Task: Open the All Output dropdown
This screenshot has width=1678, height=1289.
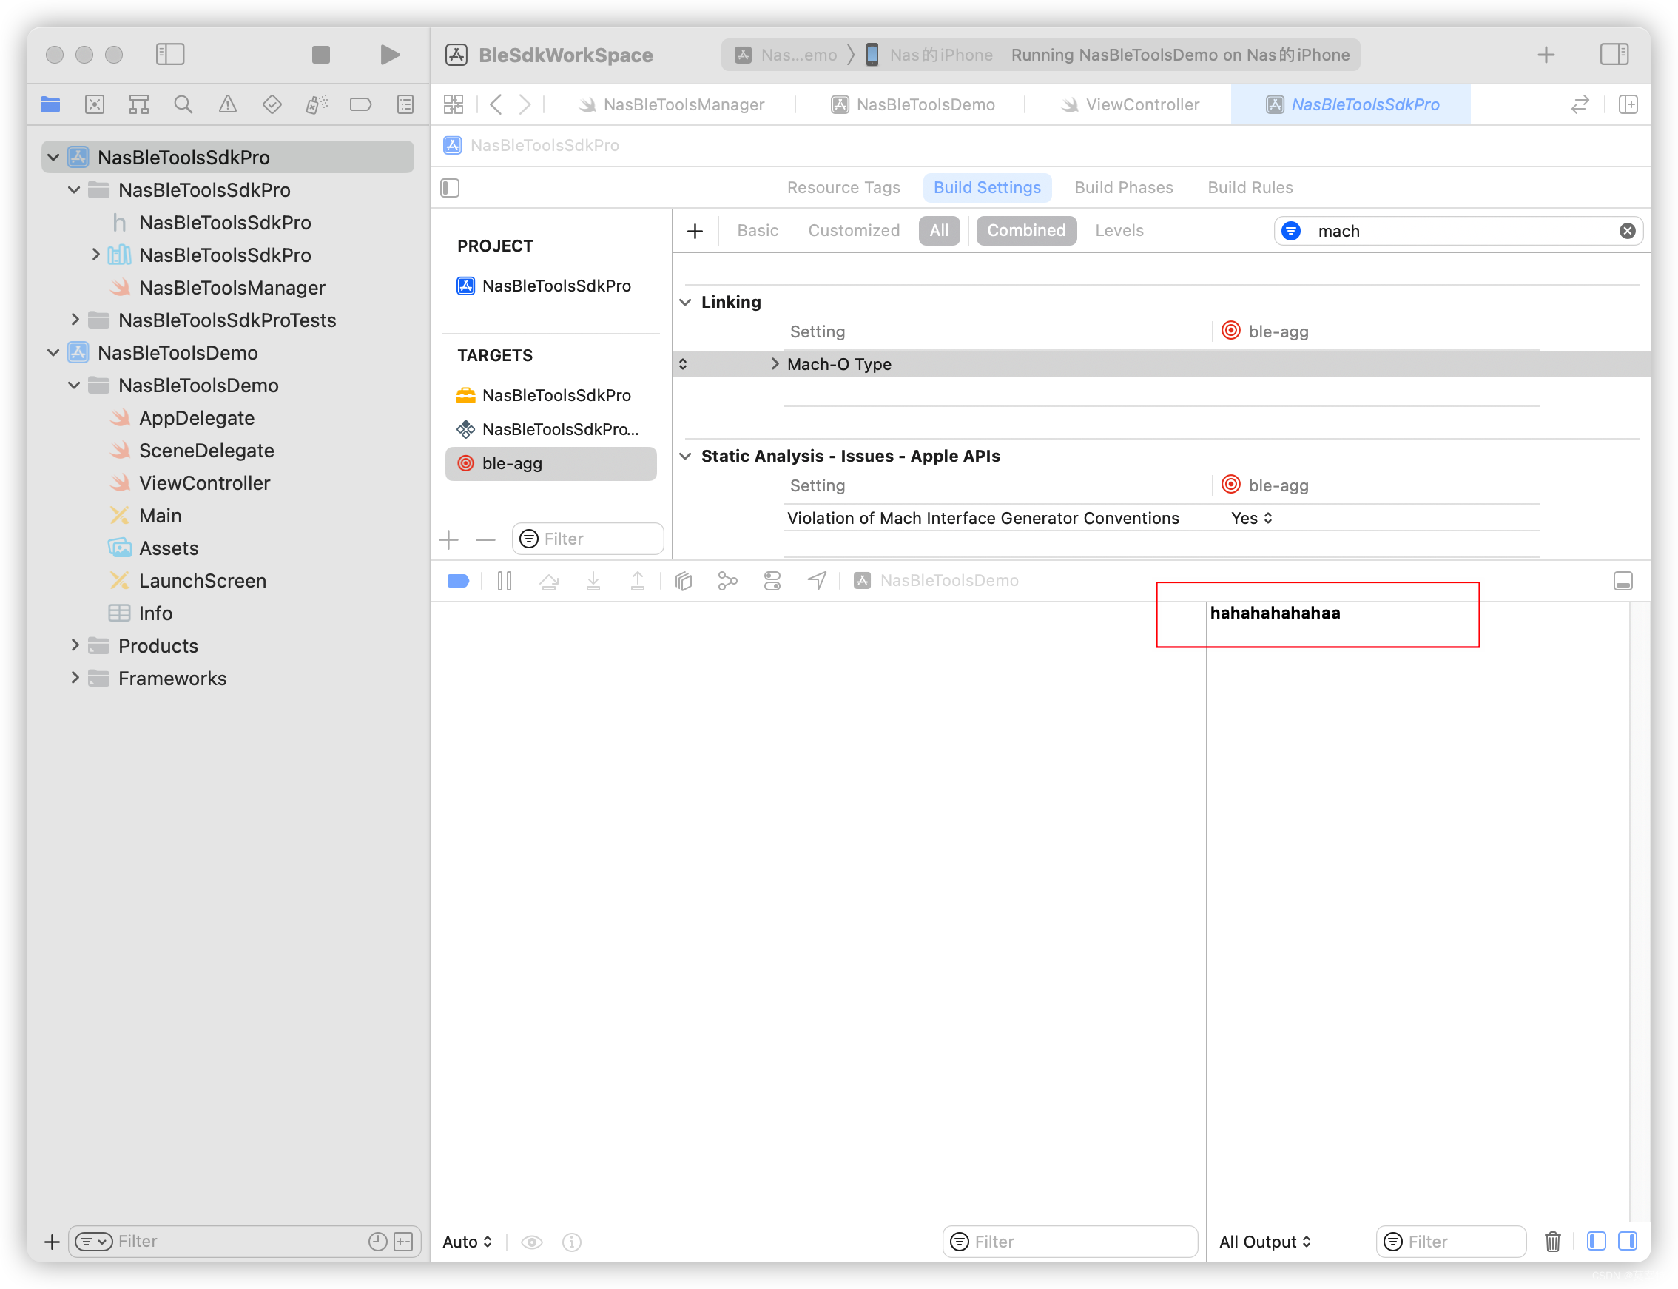Action: pyautogui.click(x=1264, y=1241)
